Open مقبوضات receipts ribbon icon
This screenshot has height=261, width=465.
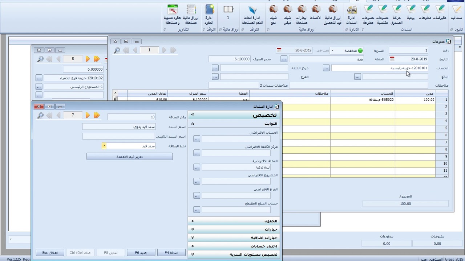(x=440, y=13)
